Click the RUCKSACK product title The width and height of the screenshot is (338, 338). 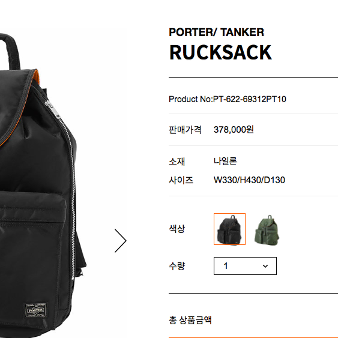pos(220,52)
